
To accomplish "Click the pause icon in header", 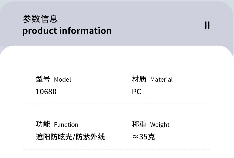I will pyautogui.click(x=207, y=25).
